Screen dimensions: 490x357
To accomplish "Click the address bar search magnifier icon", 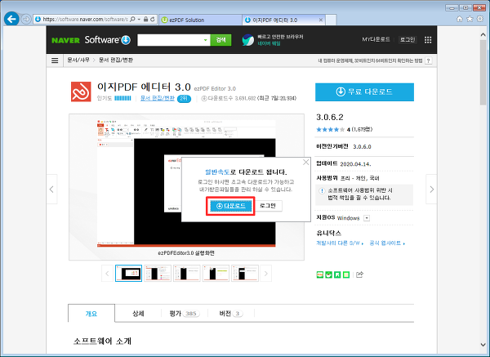I will point(132,20).
